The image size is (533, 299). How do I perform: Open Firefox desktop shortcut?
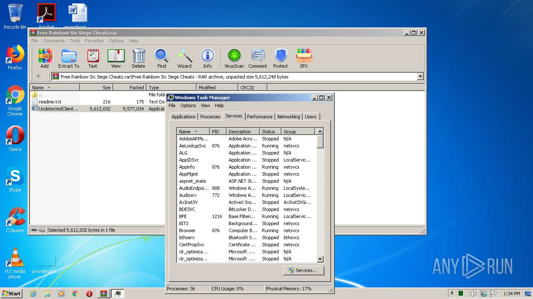click(x=15, y=57)
